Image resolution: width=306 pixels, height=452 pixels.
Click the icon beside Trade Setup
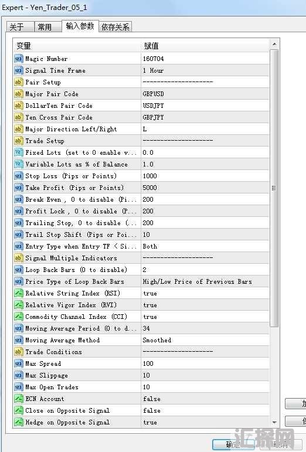pos(18,141)
